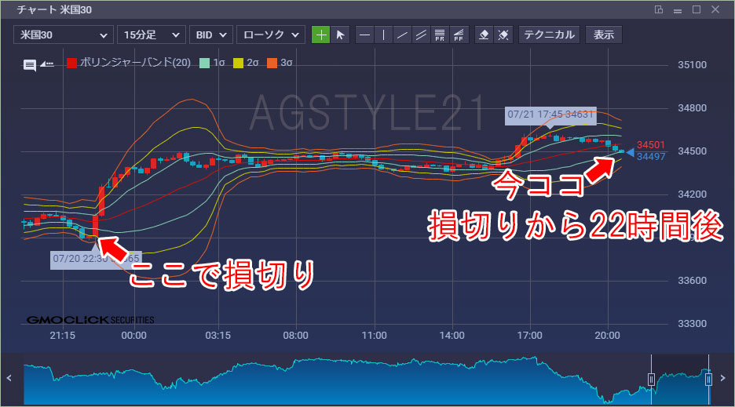This screenshot has width=735, height=407.
Task: Select the eraser tool for drawings
Action: (x=485, y=35)
